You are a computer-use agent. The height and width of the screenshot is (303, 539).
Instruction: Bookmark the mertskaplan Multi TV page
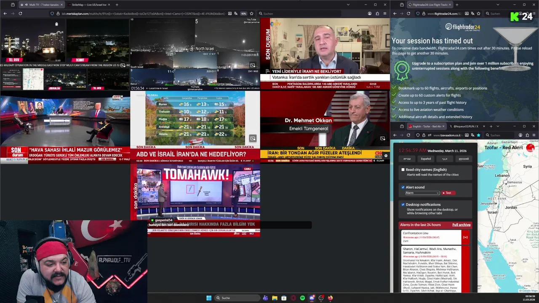251,13
